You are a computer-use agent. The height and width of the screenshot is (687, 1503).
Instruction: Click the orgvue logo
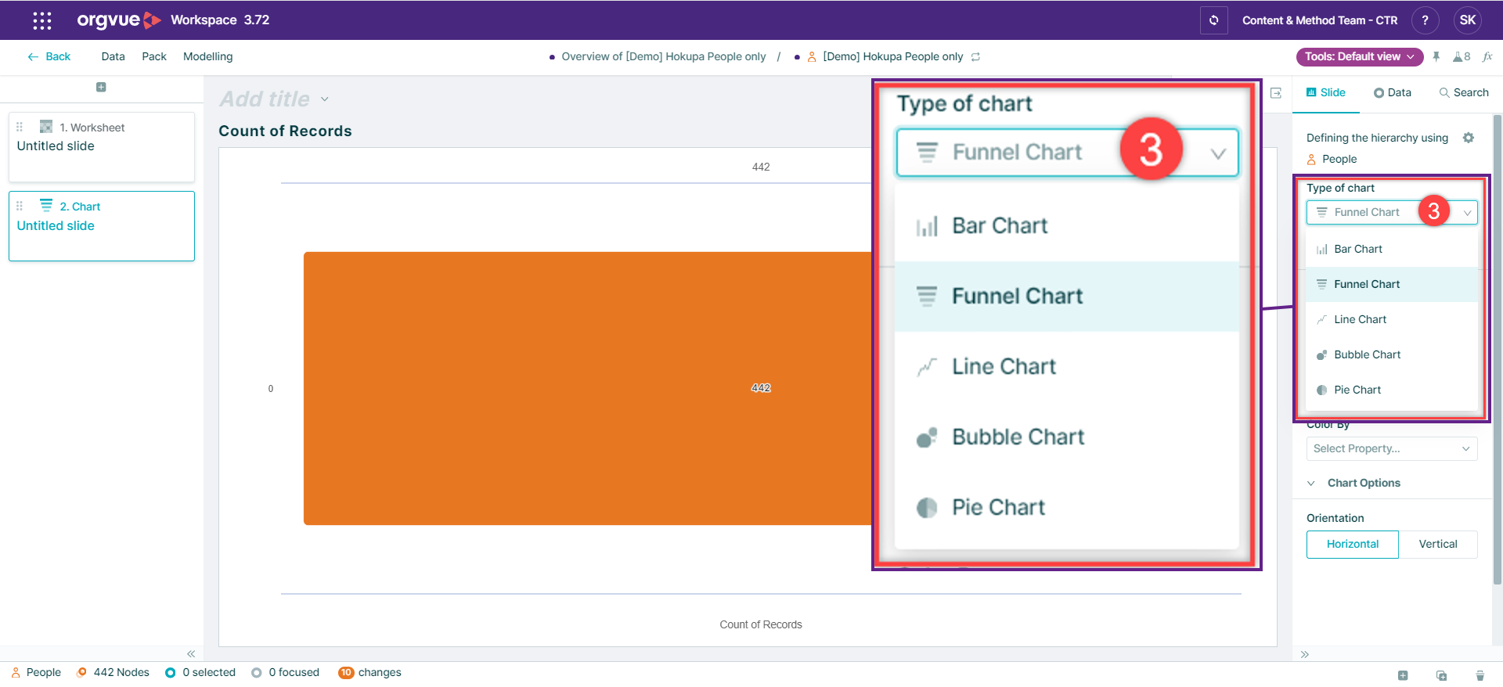coord(118,20)
